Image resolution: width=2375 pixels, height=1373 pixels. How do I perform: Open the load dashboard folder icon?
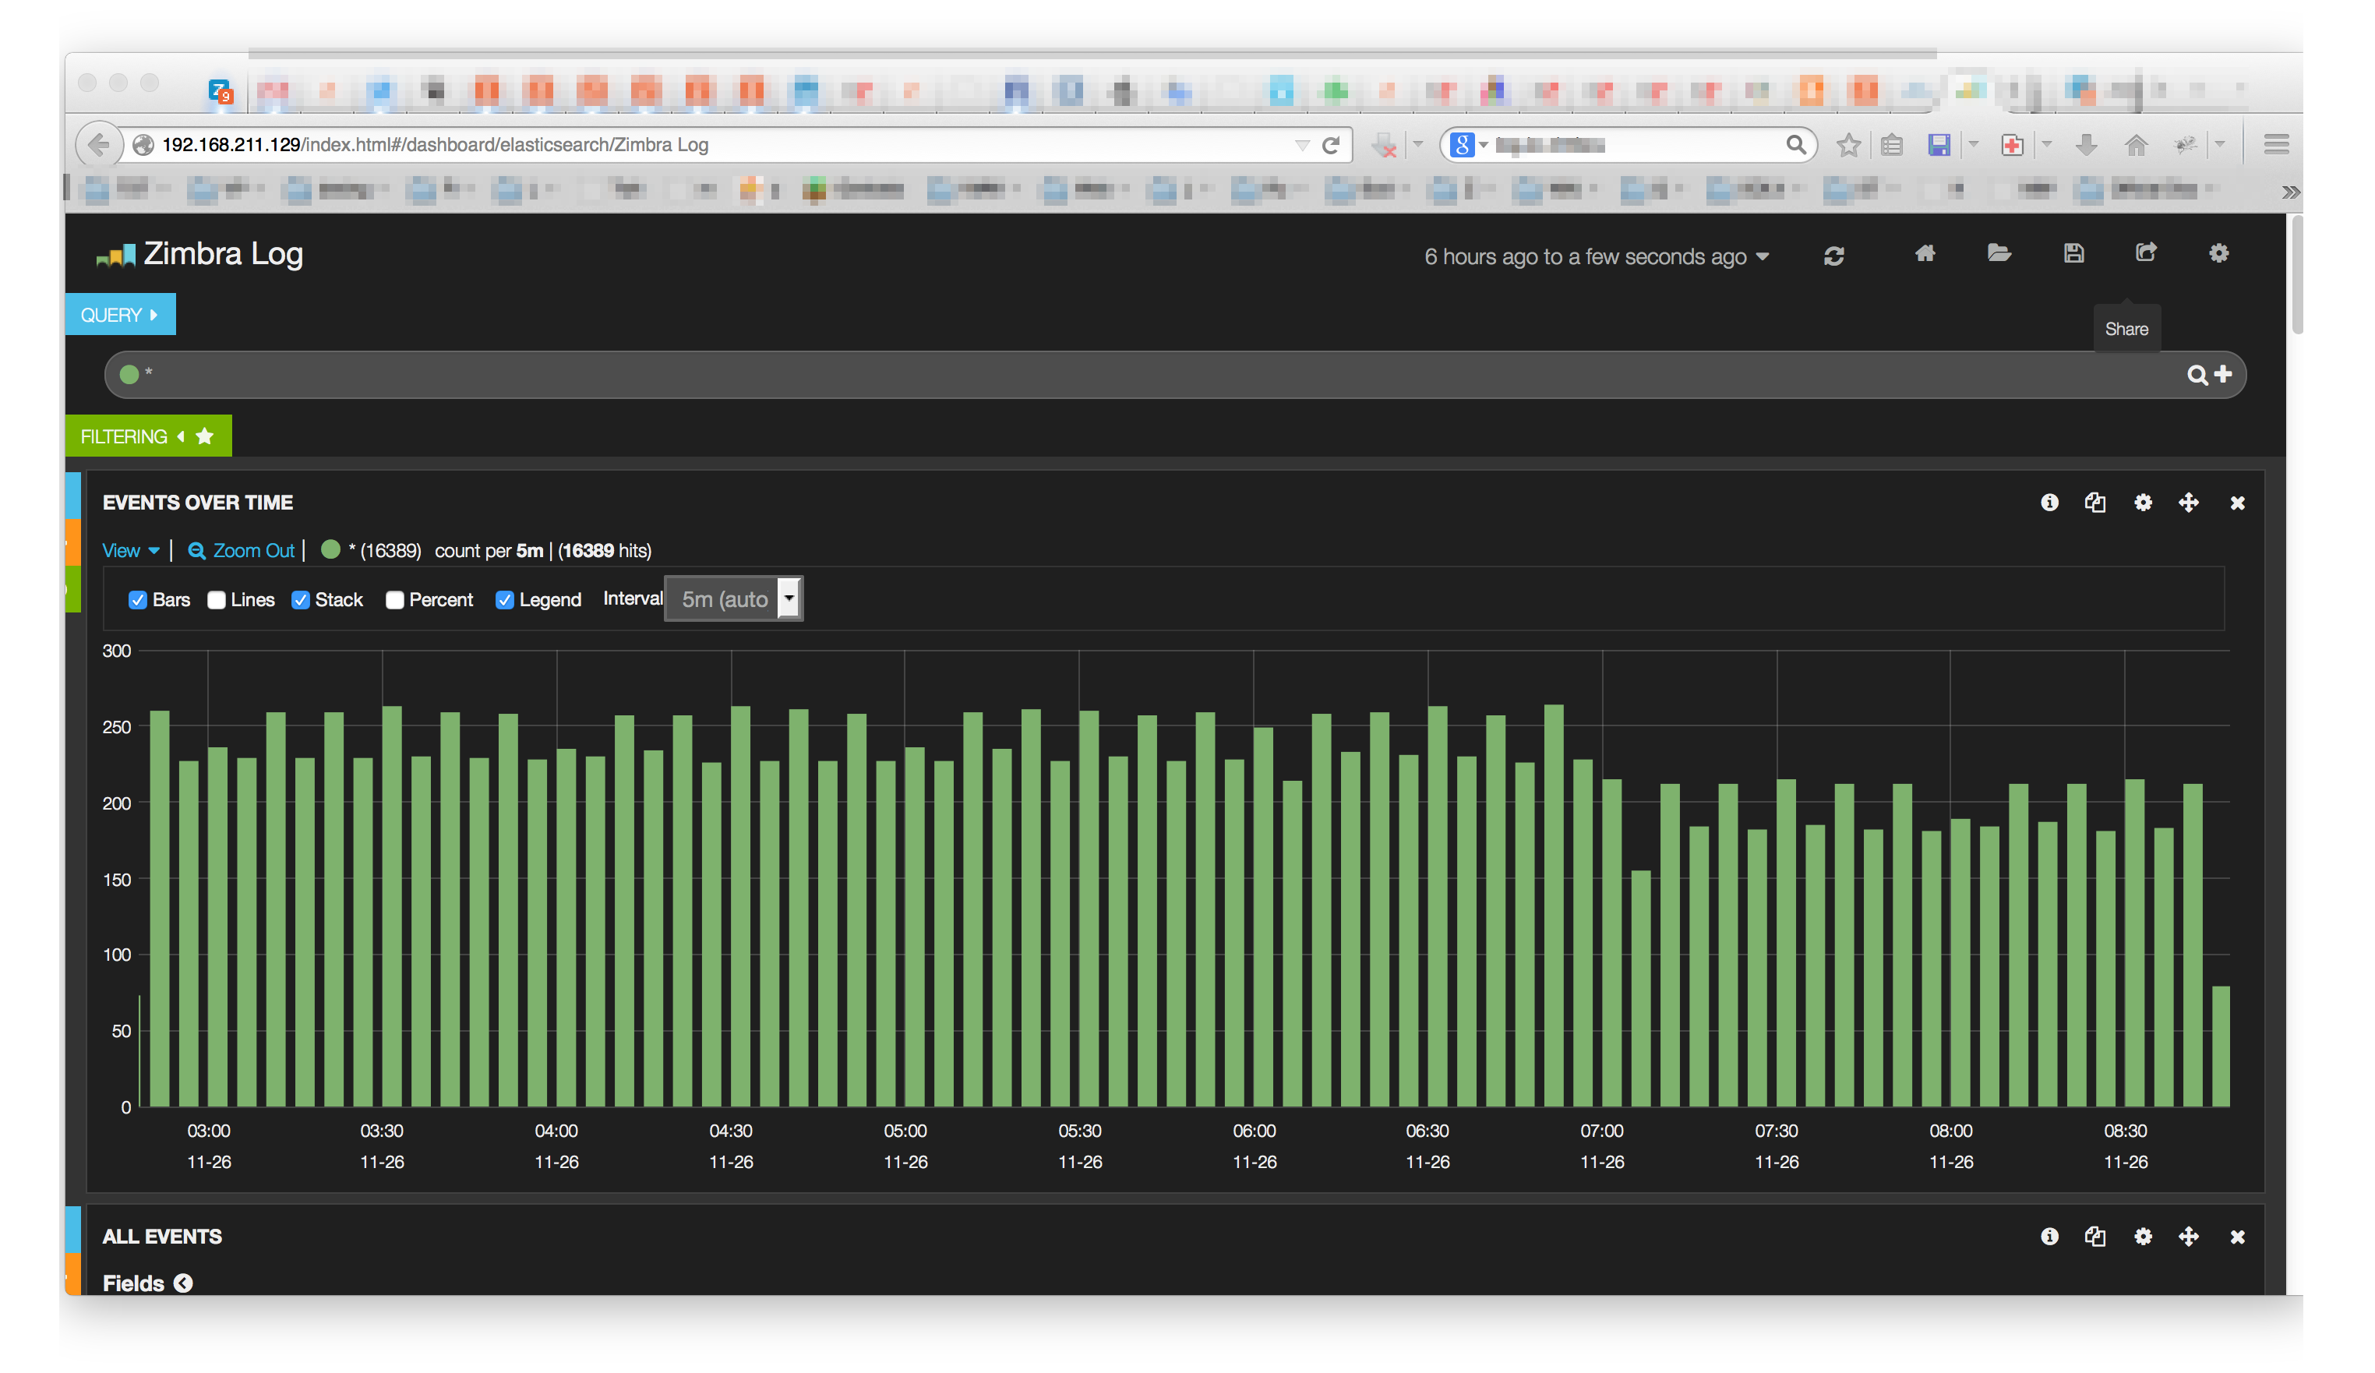point(1998,252)
